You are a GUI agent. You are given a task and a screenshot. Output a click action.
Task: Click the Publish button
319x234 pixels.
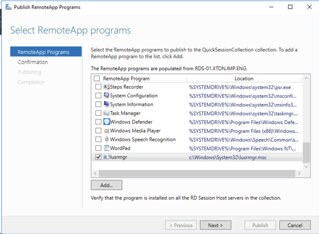260,225
